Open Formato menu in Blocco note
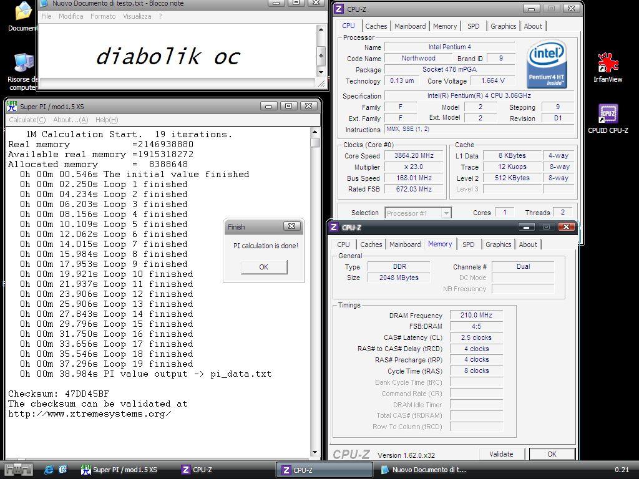Viewport: 639px width, 479px height. point(103,16)
